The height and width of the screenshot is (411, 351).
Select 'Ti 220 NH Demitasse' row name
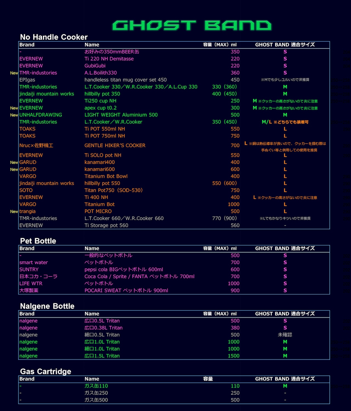(109, 59)
